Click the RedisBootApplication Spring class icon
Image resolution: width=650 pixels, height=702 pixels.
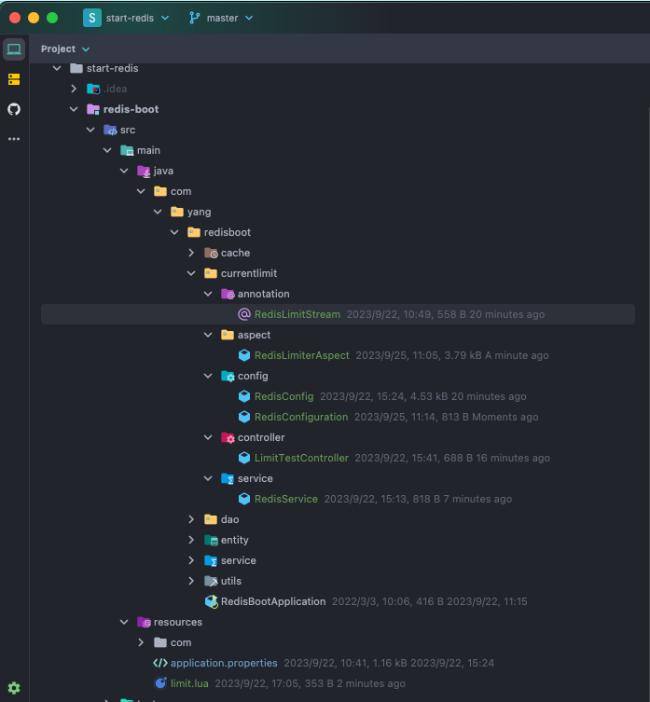212,601
